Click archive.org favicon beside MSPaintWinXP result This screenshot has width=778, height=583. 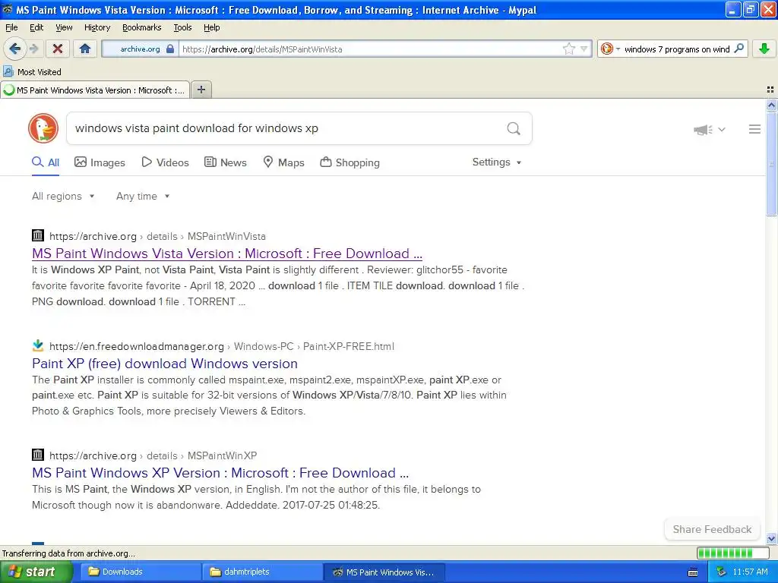(38, 454)
